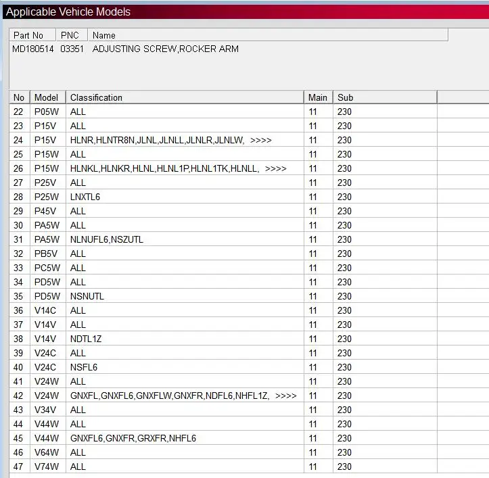This screenshot has width=489, height=478.
Task: Select row number 39 cell
Action: [20, 353]
